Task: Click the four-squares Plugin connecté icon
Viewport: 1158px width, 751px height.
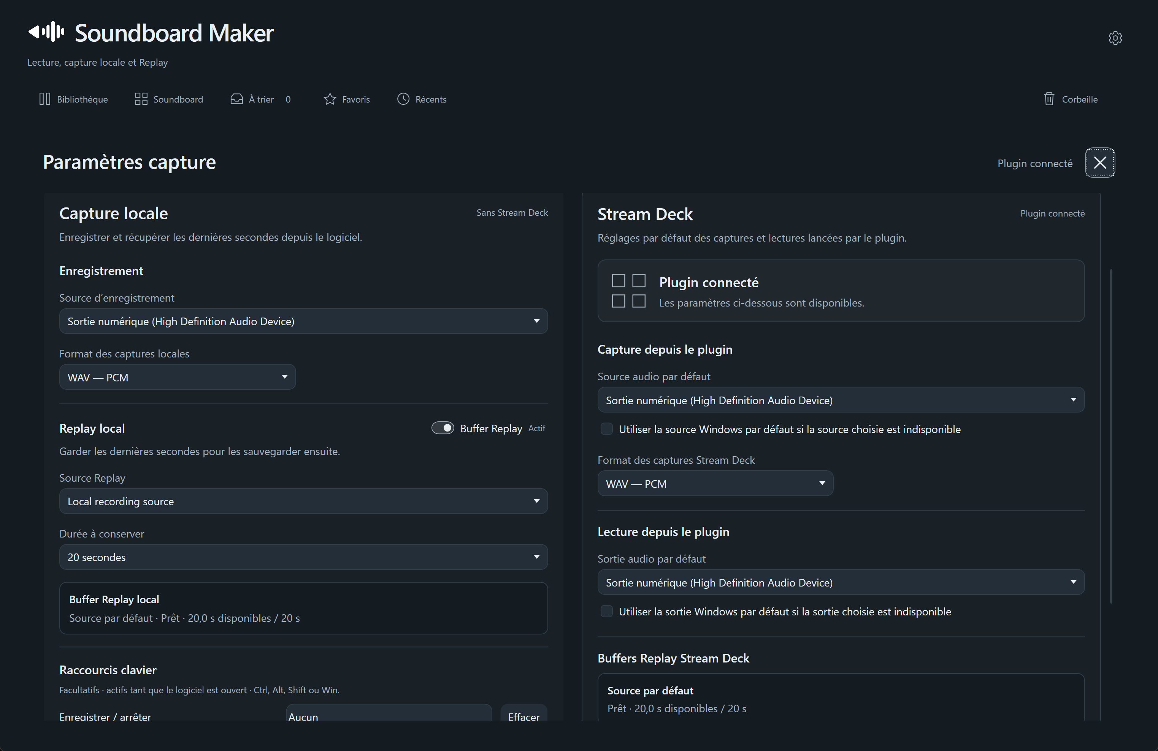Action: (629, 291)
